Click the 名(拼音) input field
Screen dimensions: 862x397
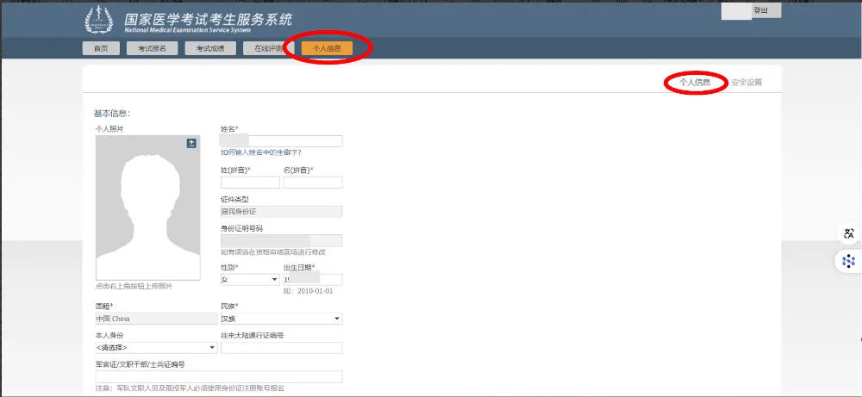(313, 183)
